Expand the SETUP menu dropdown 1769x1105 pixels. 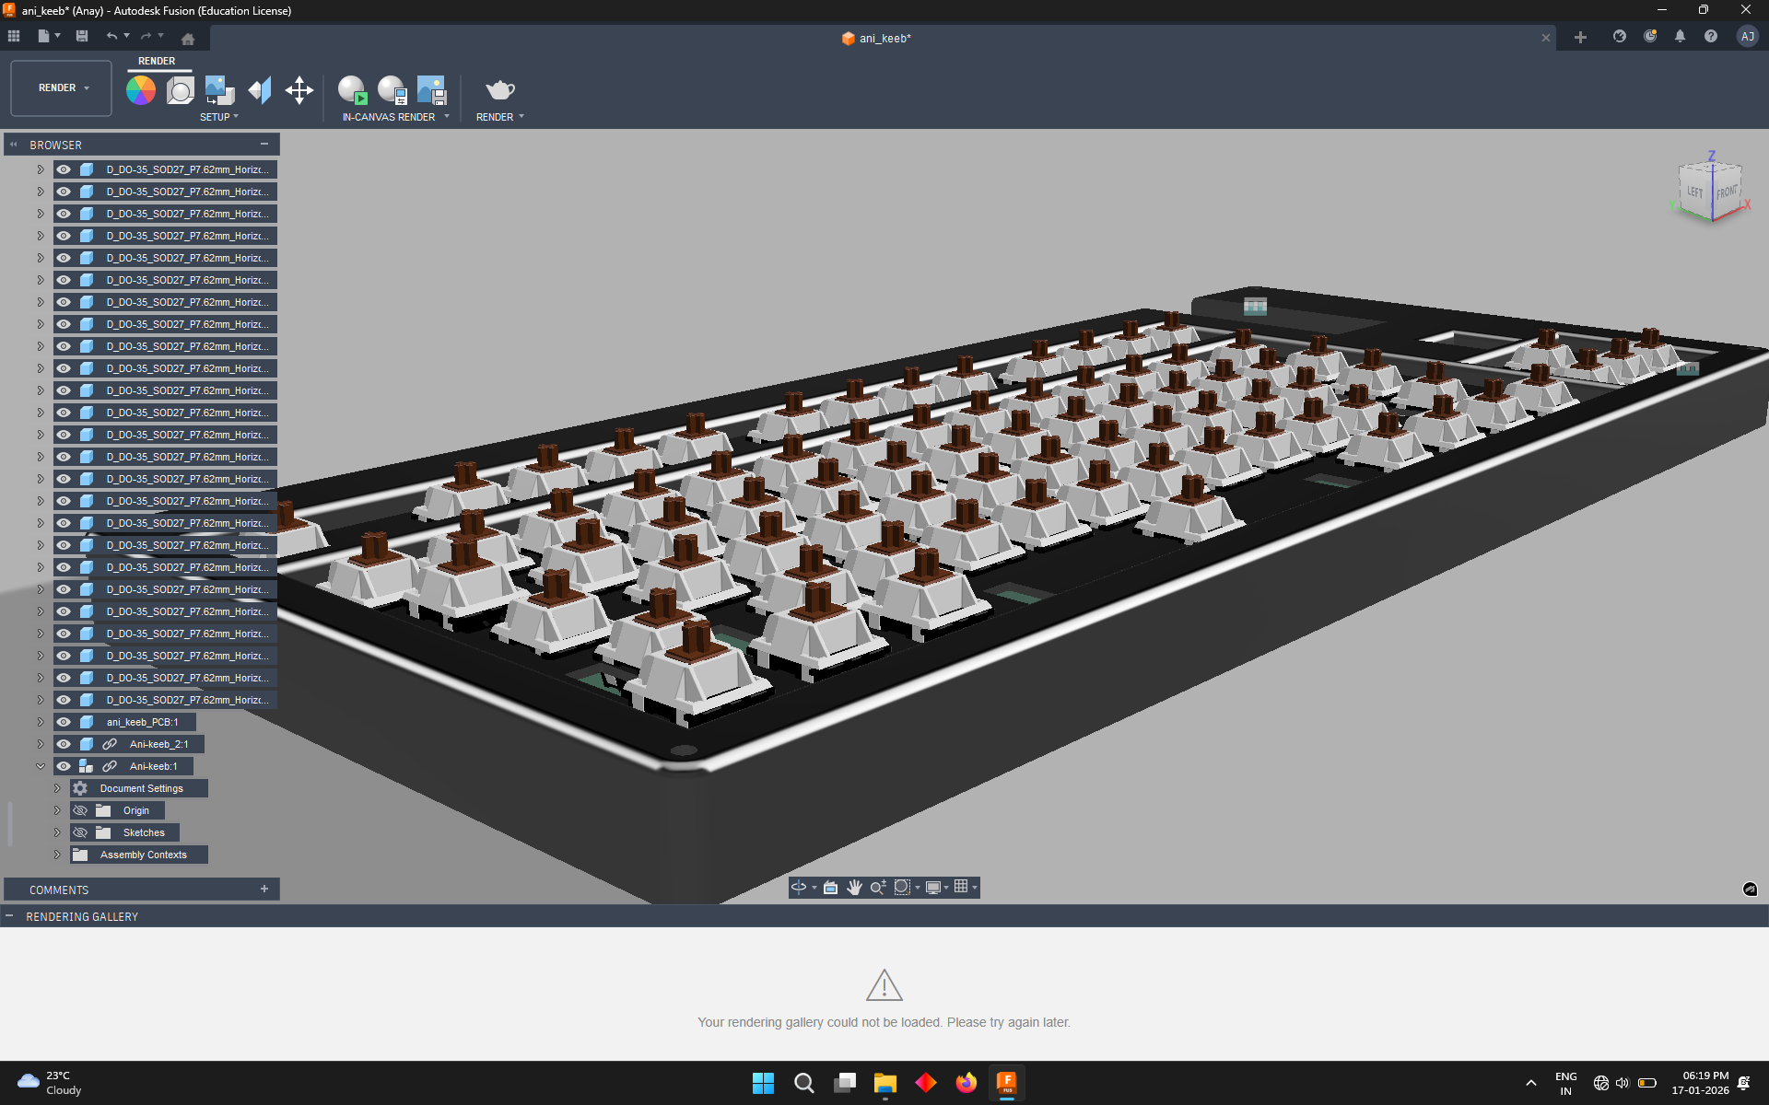(x=219, y=117)
